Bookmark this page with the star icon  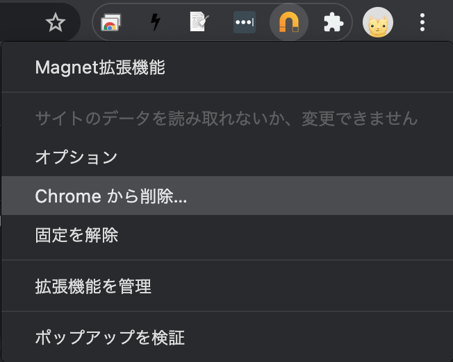coord(56,22)
